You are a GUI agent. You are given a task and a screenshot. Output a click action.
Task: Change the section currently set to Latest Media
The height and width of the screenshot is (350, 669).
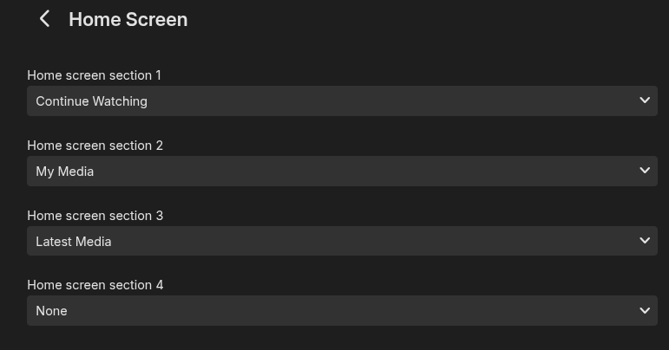342,241
